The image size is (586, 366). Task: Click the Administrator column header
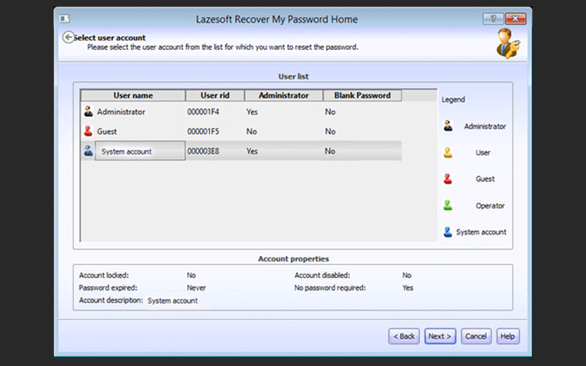[x=283, y=95]
